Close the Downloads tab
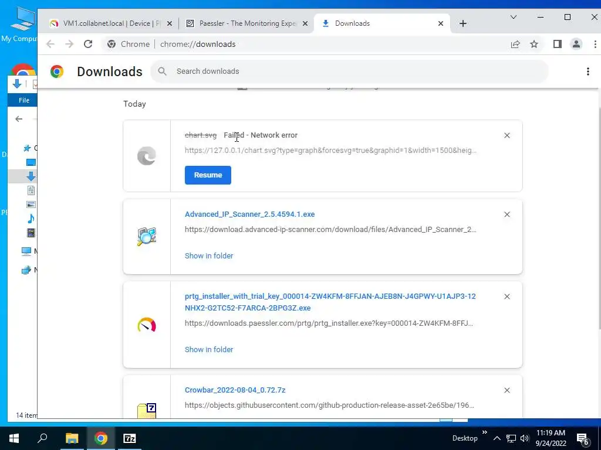The height and width of the screenshot is (450, 601). pos(441,23)
